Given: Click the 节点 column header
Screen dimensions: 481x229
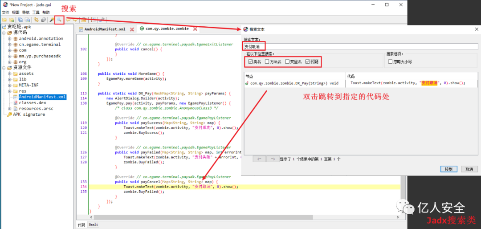Looking at the screenshot, I should 295,76.
